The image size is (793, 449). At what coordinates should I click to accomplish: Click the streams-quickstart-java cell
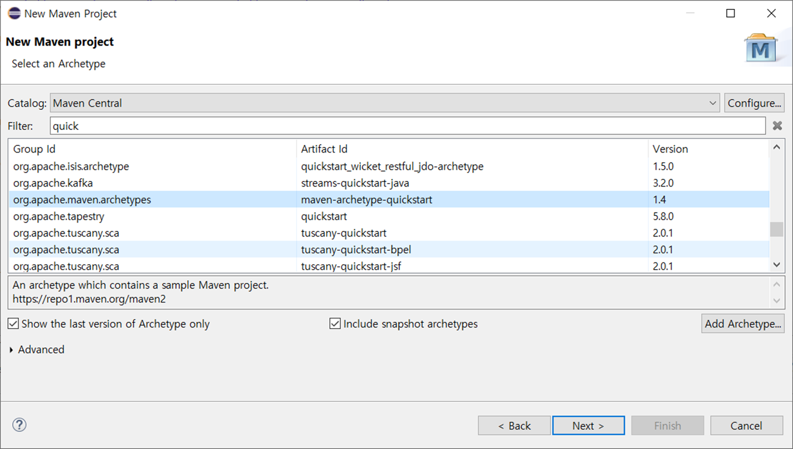355,183
